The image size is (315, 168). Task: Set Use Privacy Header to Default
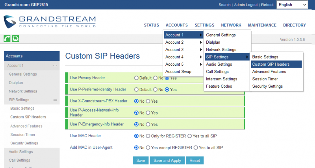click(136, 78)
